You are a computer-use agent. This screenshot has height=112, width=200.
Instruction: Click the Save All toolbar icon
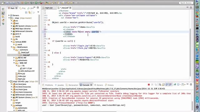[x=11, y=3]
